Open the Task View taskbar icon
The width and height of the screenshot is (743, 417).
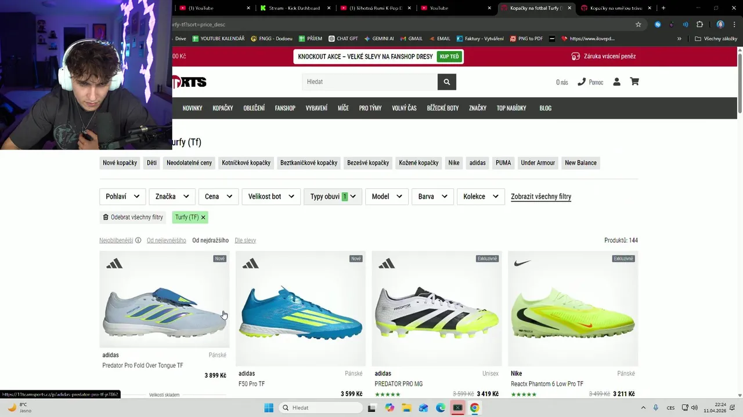(x=371, y=408)
